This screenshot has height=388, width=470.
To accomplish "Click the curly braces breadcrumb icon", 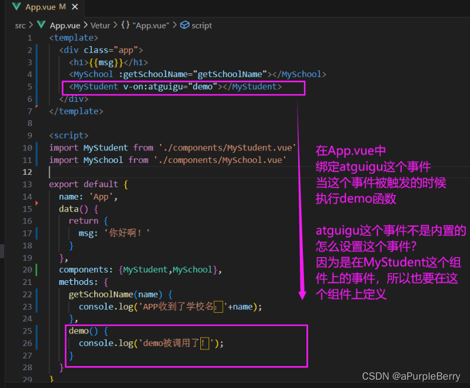I will [125, 25].
